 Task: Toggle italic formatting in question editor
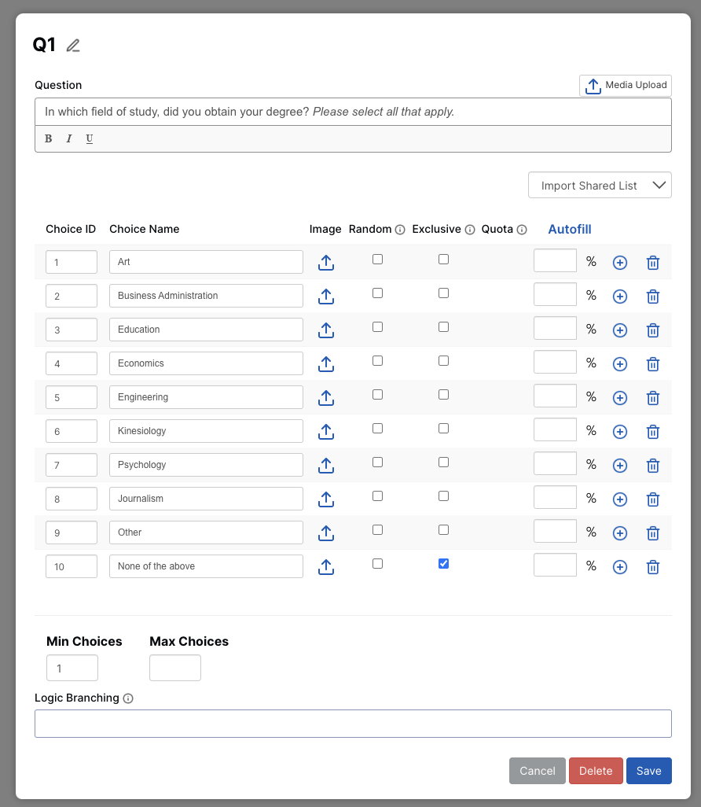[68, 139]
